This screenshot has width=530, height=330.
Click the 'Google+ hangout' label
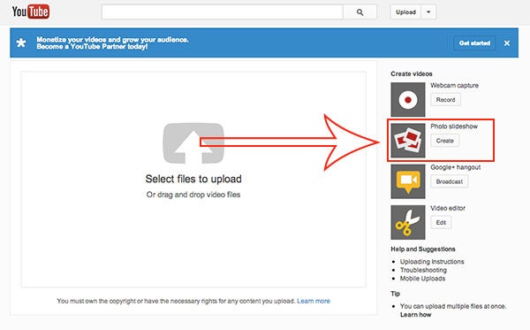pyautogui.click(x=455, y=167)
